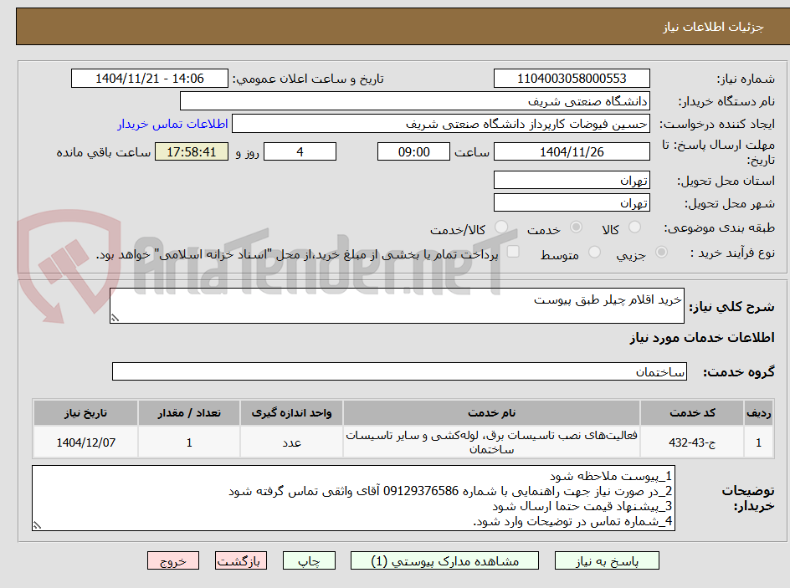Viewport: 790px width, 588px height.
Task: Click the remaining time field 17:58:41
Action: 192,151
